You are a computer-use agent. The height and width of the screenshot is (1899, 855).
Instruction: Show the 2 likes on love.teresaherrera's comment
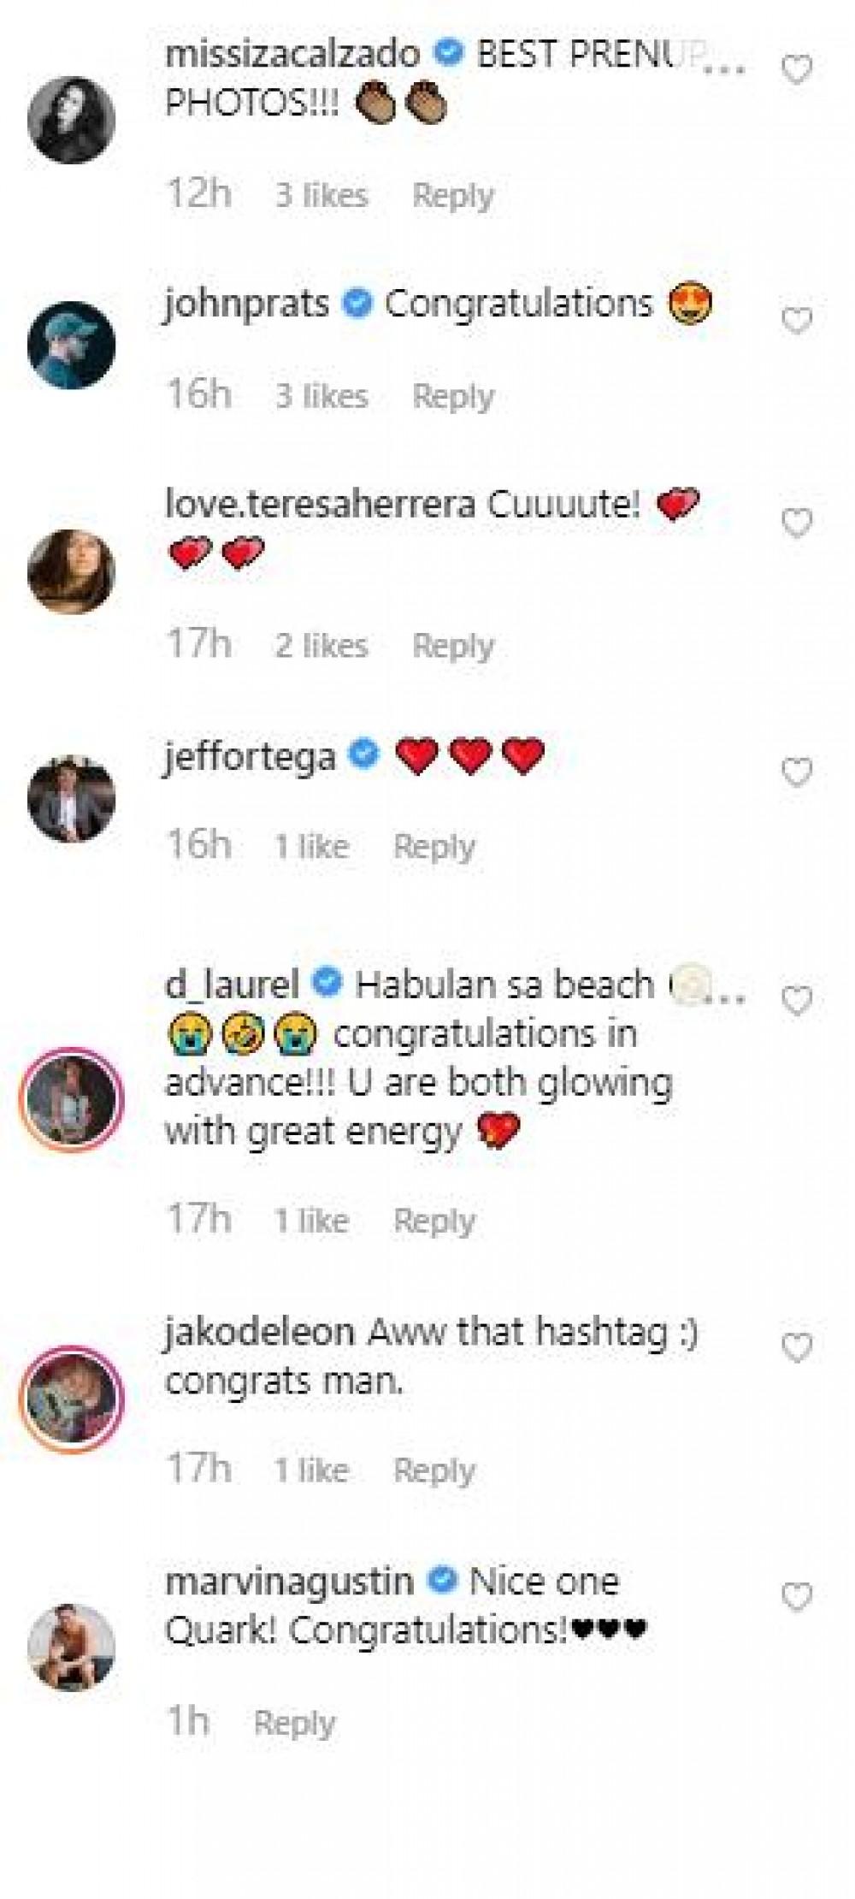[x=321, y=646]
